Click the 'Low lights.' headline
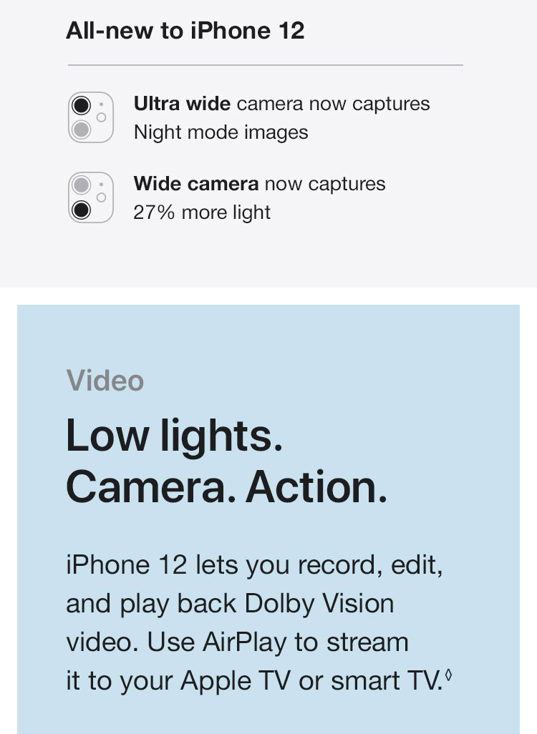Viewport: 537px width, 734px height. coord(174,436)
